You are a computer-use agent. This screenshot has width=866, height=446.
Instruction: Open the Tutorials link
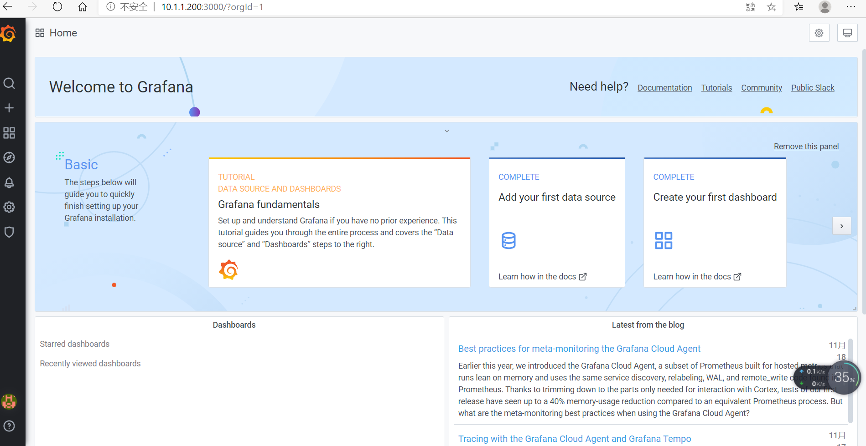click(x=716, y=87)
